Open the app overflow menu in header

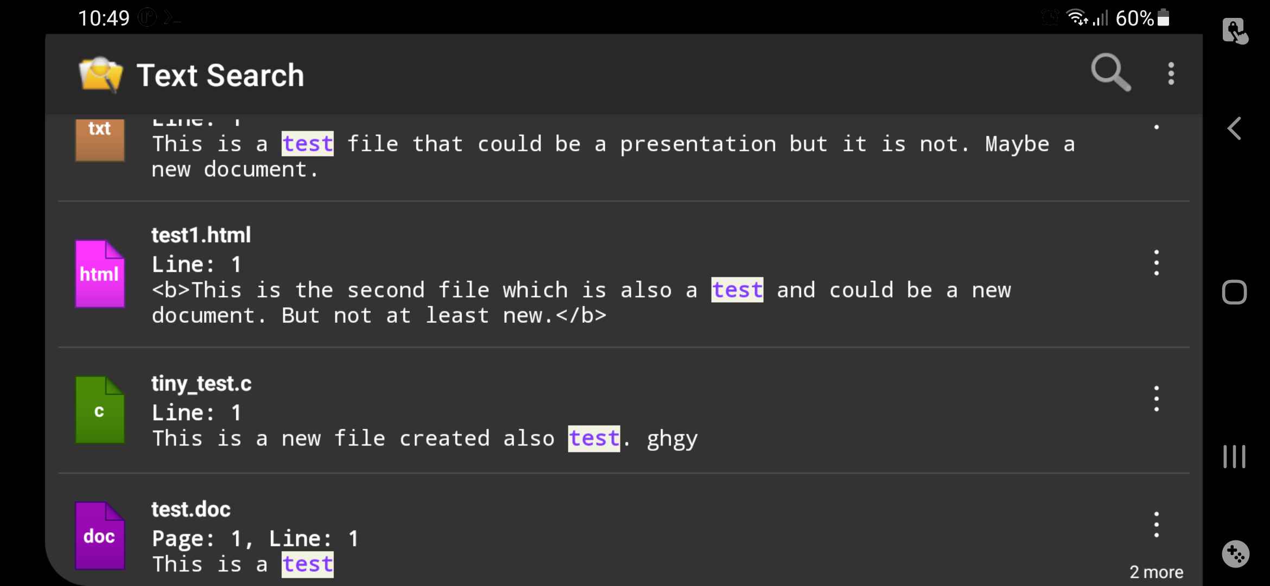click(1171, 73)
